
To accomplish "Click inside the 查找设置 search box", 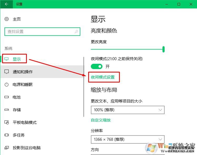I will point(42,32).
